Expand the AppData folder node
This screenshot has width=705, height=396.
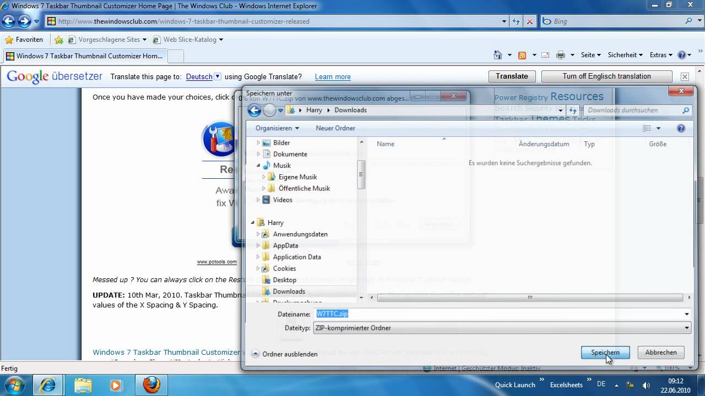point(258,246)
